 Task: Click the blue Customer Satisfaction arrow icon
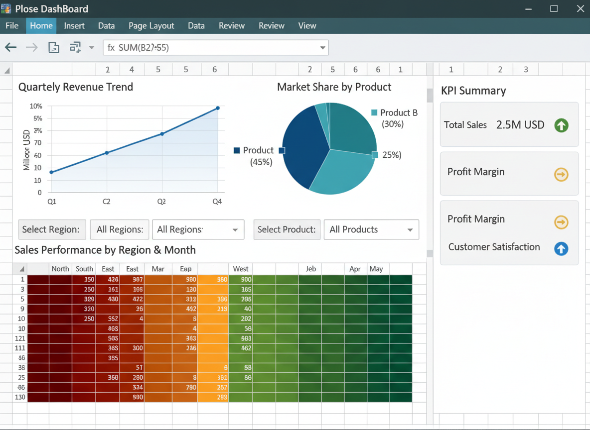(x=561, y=247)
